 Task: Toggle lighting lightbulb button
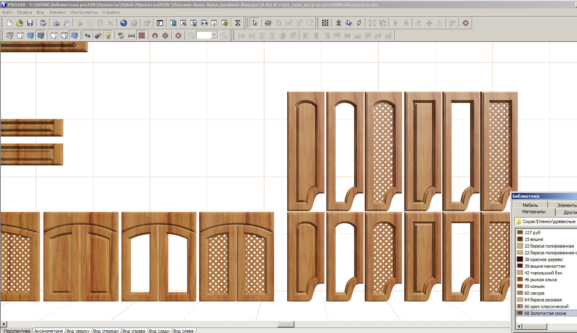(108, 35)
